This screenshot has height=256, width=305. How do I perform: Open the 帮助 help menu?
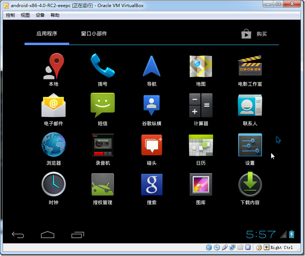(x=55, y=15)
